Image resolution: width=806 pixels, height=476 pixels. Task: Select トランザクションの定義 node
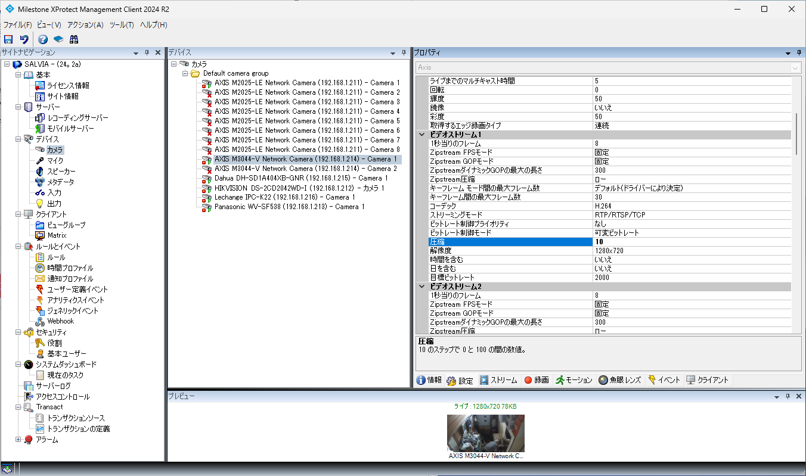(x=78, y=429)
